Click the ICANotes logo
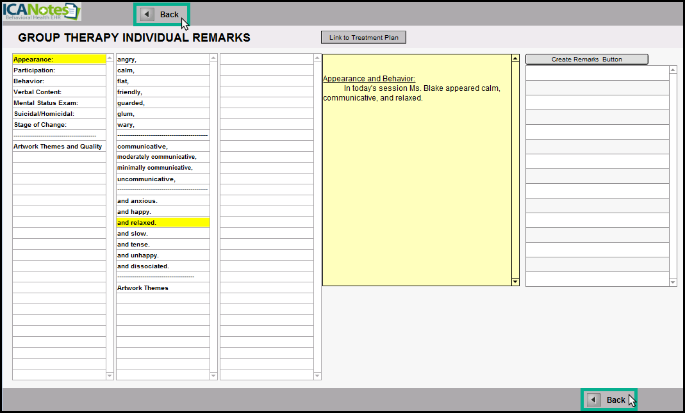The image size is (685, 413). (x=42, y=12)
